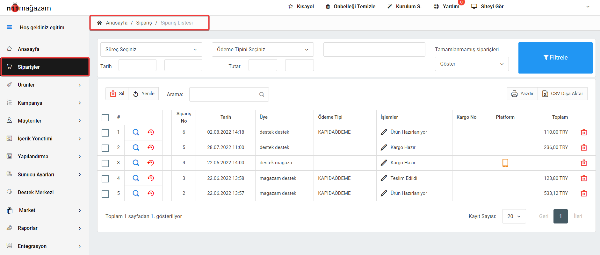Delete the 123,80 TRY order with trash icon

(x=584, y=178)
